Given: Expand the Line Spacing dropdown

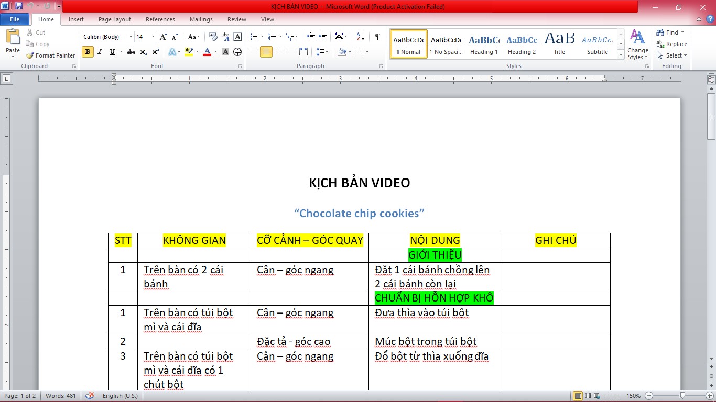Looking at the screenshot, I should (x=322, y=52).
